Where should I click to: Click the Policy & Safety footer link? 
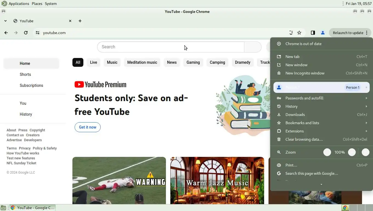45,148
